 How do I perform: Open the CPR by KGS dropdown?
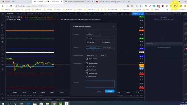[x=93, y=42]
